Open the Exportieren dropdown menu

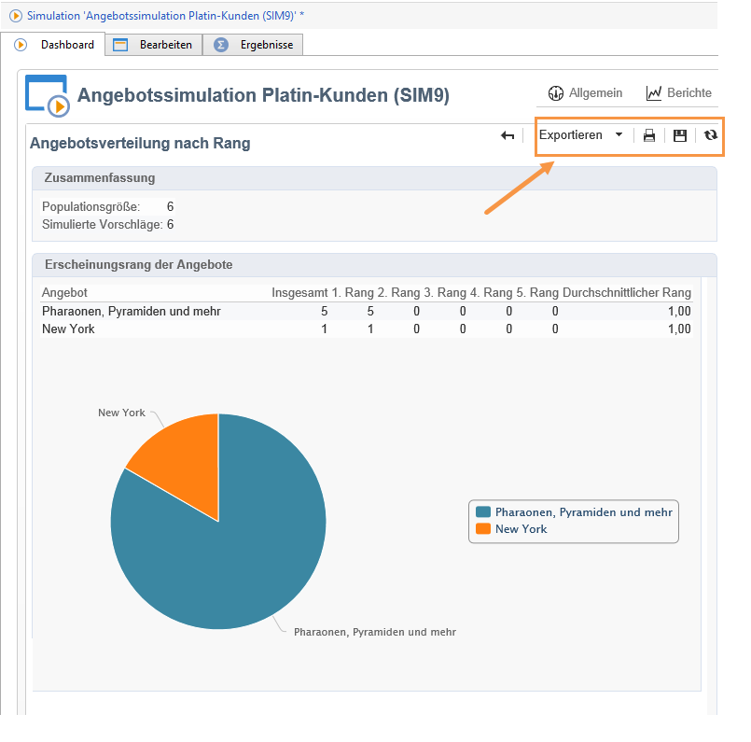click(x=581, y=135)
